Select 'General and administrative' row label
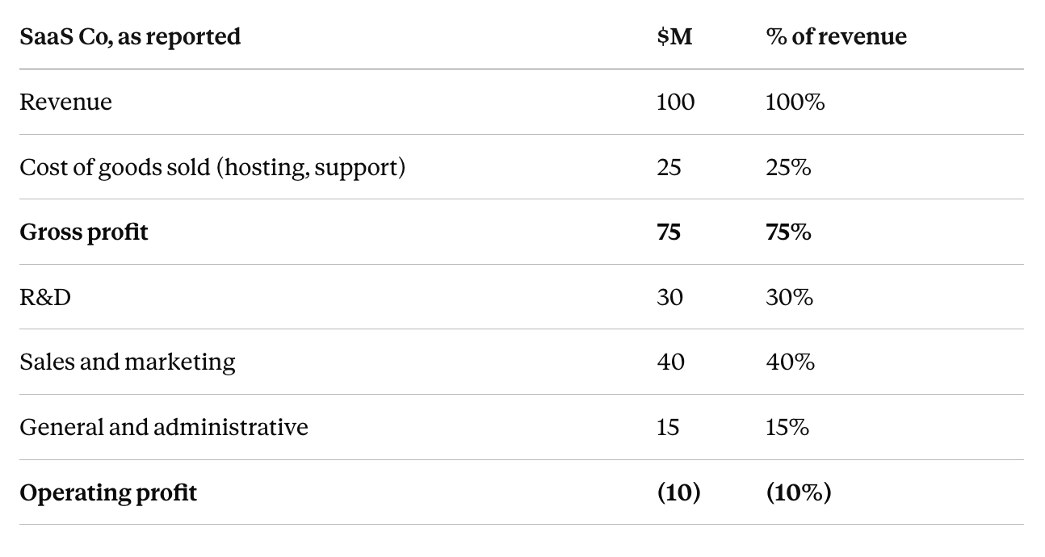1045x557 pixels. tap(164, 427)
